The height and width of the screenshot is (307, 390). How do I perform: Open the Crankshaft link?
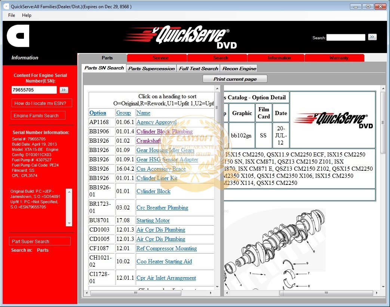[148, 141]
